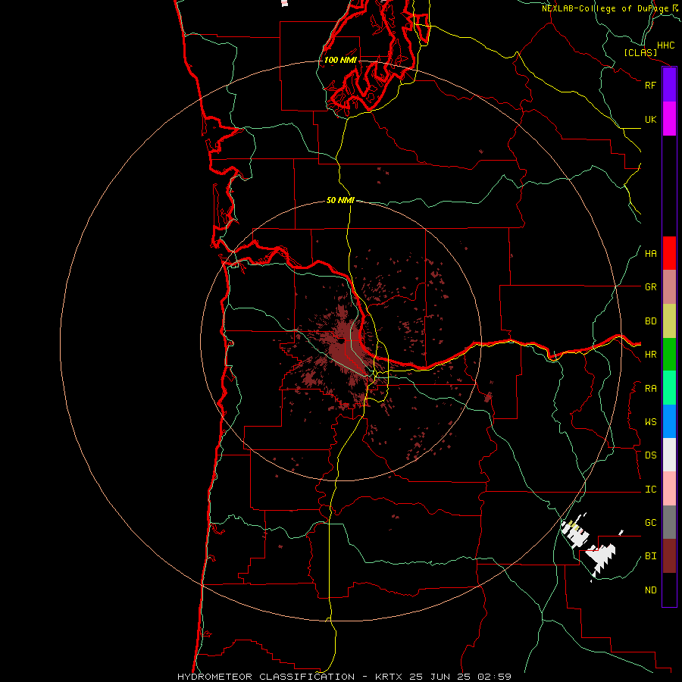Image resolution: width=682 pixels, height=682 pixels.
Task: Select the BI label text in legend
Action: [651, 556]
